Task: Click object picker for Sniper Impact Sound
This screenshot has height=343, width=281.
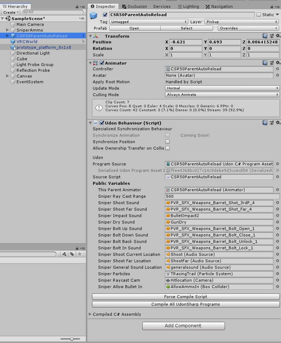Action: tap(277, 216)
